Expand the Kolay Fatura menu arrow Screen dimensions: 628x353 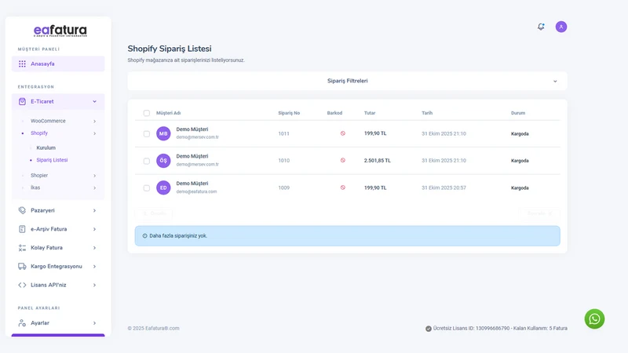click(94, 248)
